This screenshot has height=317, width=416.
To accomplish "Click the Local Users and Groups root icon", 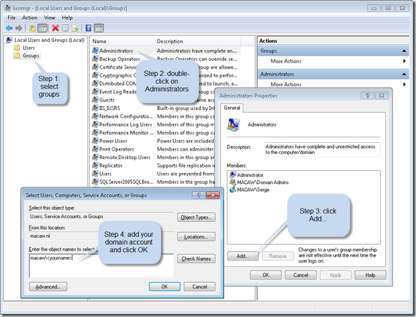I will click(x=9, y=40).
